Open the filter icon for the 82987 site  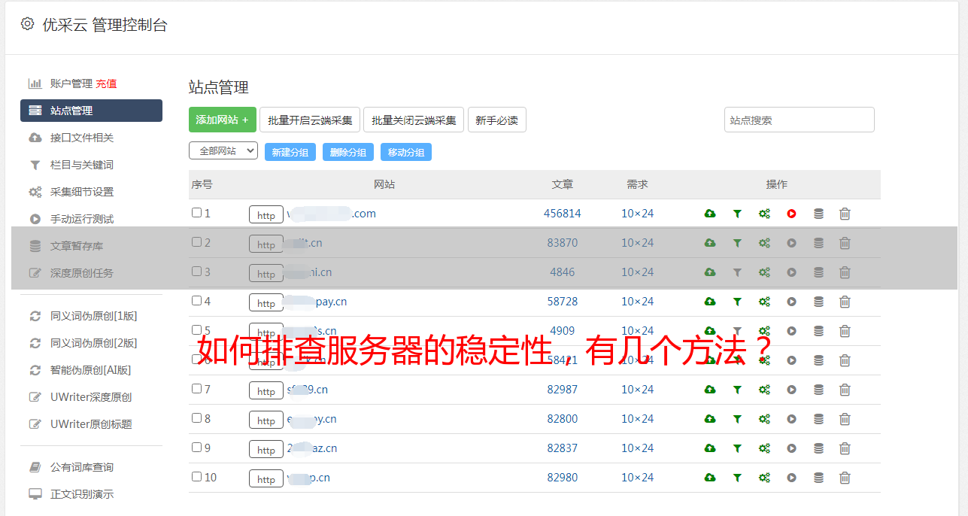(737, 390)
